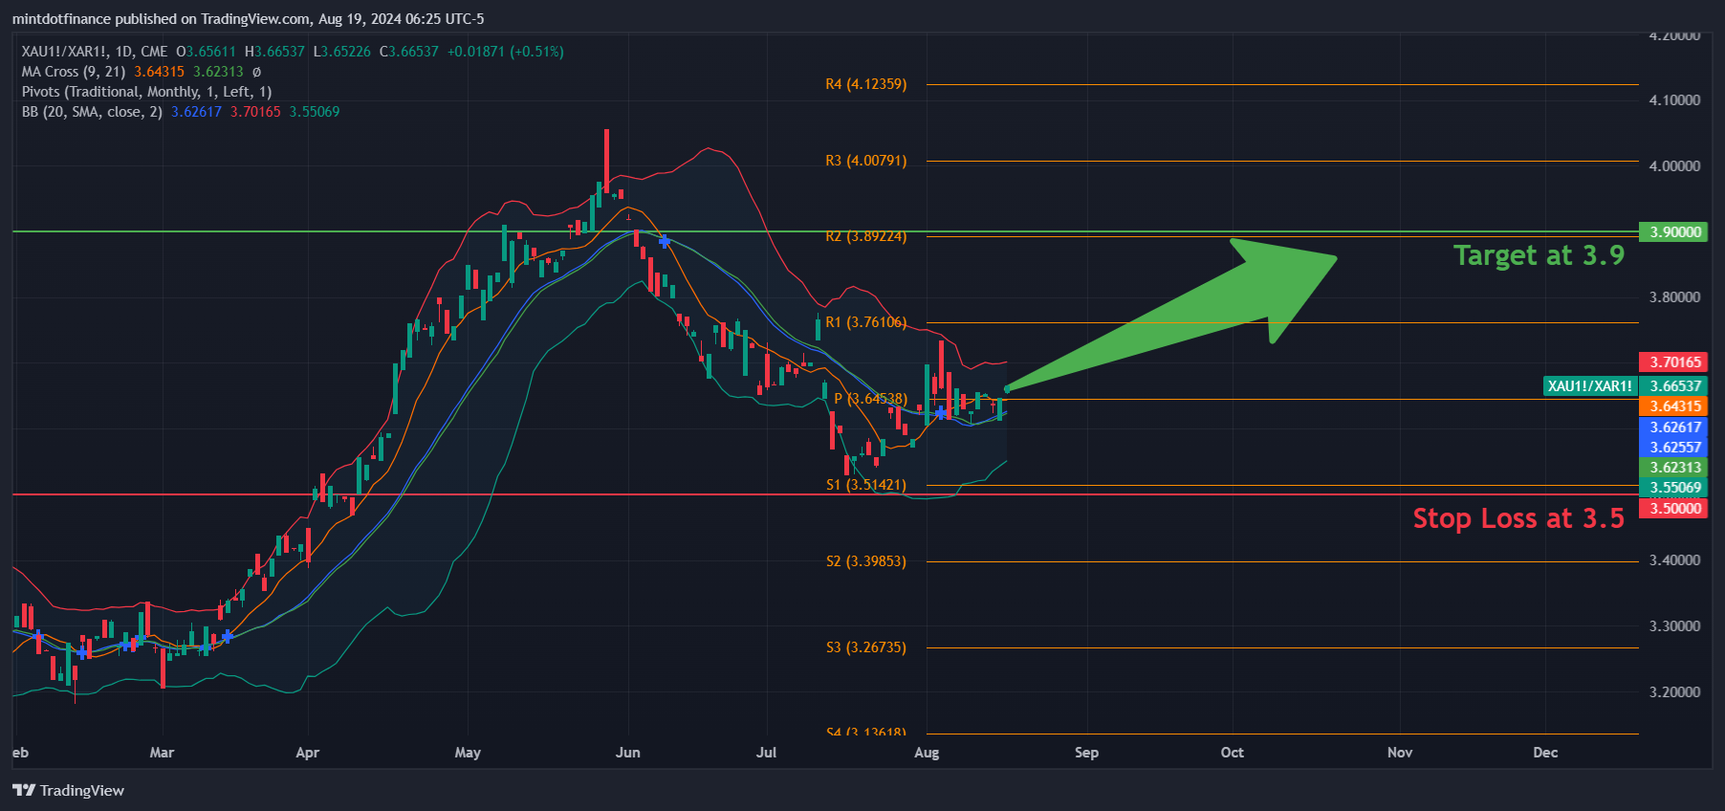Click the May label on time axis

(x=468, y=753)
